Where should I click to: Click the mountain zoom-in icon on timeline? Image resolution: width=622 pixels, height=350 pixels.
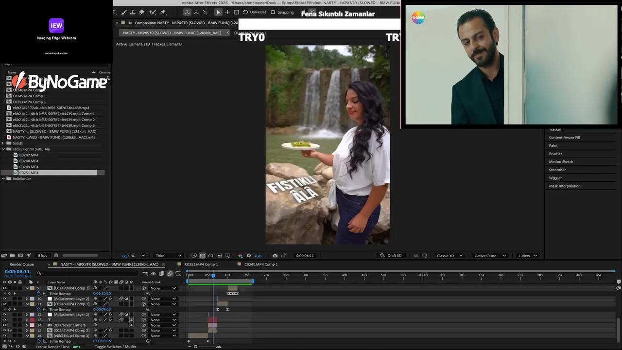point(218,347)
